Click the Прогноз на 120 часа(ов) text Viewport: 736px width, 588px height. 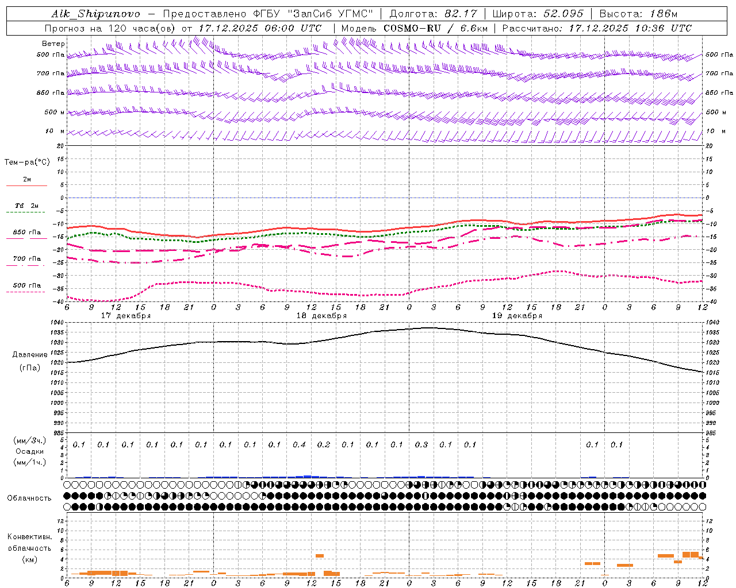pyautogui.click(x=110, y=28)
